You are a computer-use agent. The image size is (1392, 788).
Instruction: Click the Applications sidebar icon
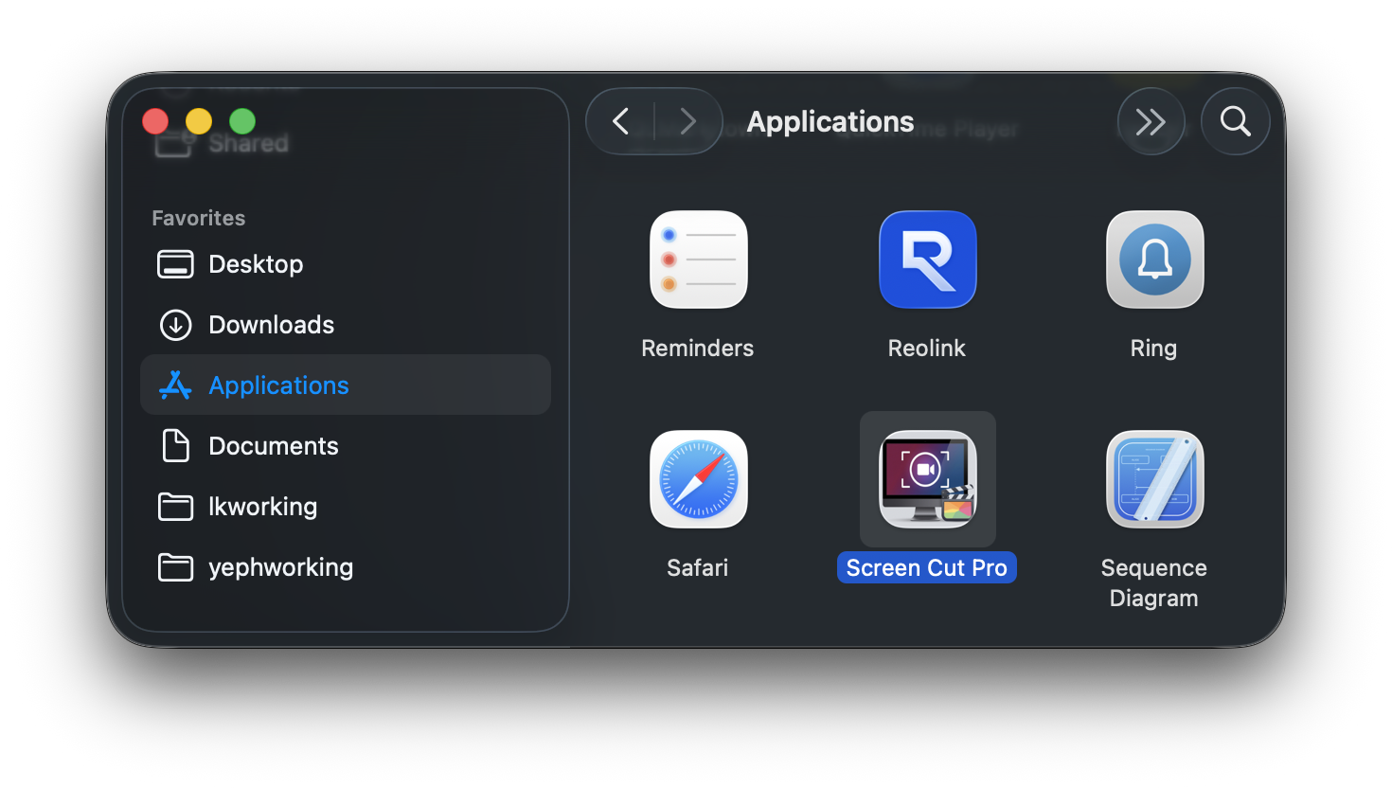[x=175, y=385]
